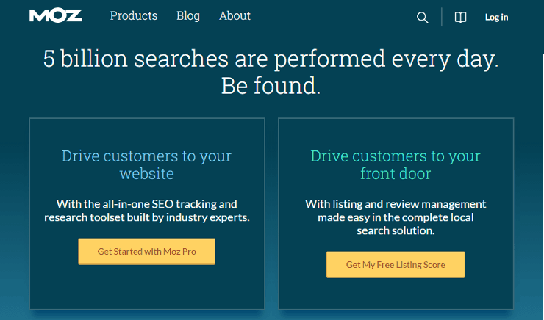Select the Drive customers to your website heading
The width and height of the screenshot is (544, 320).
[146, 165]
